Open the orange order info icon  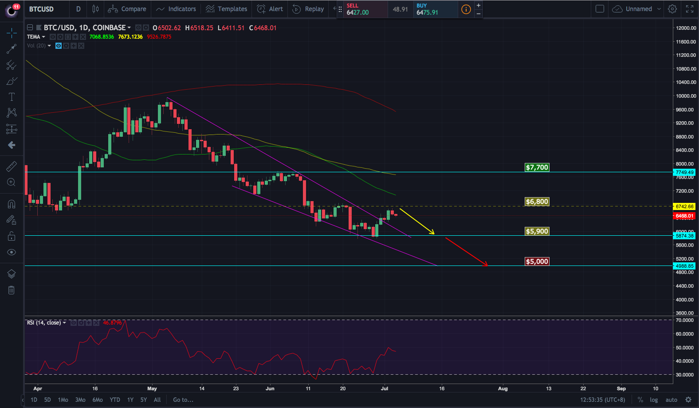[466, 9]
